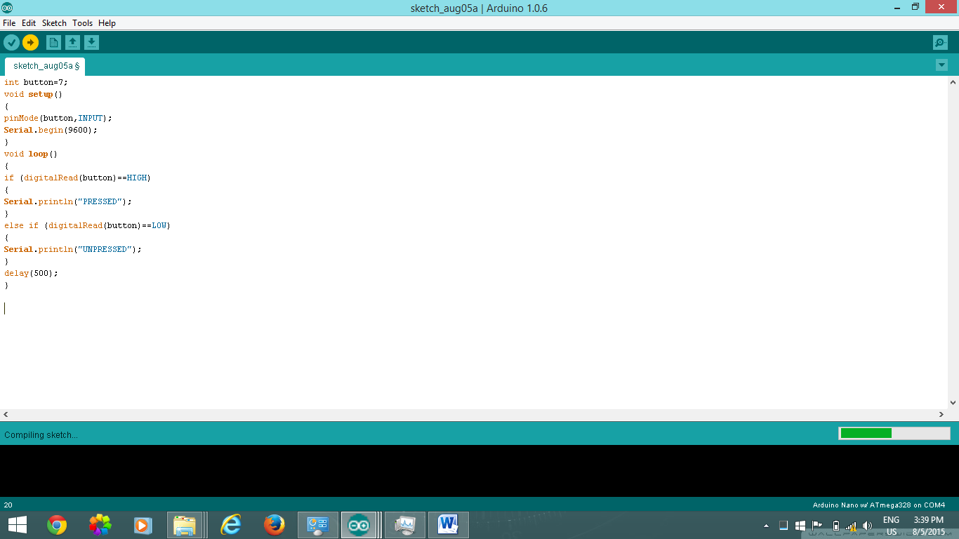
Task: Open Action Center flag tray icon
Action: 817,525
